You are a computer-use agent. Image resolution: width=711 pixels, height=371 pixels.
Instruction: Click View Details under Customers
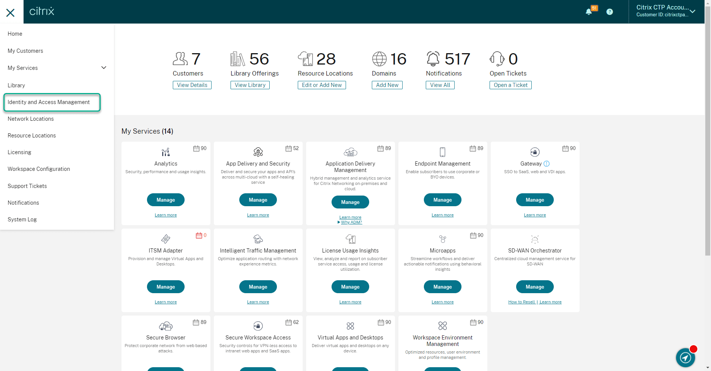(192, 85)
